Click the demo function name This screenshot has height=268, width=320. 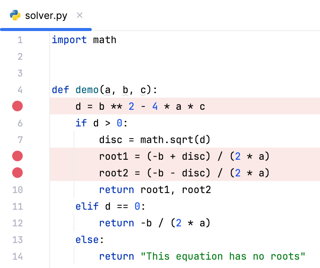pos(87,90)
